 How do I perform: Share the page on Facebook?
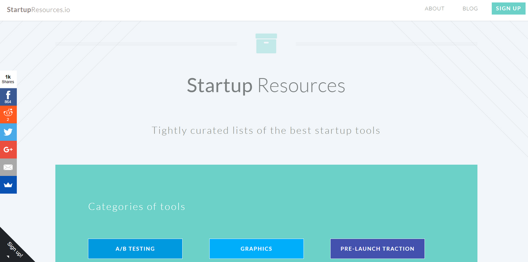tap(8, 95)
